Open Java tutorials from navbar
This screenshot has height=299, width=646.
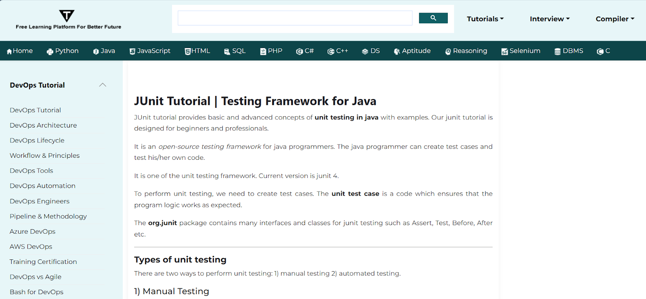click(x=108, y=51)
